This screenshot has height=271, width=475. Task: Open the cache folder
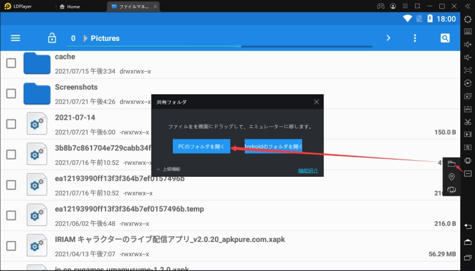click(65, 56)
